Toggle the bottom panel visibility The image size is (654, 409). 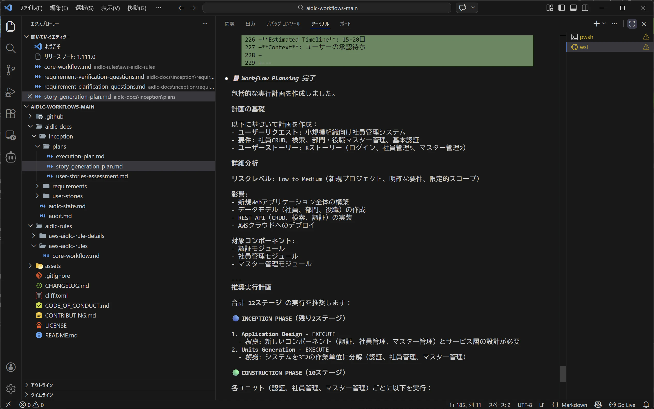point(573,8)
